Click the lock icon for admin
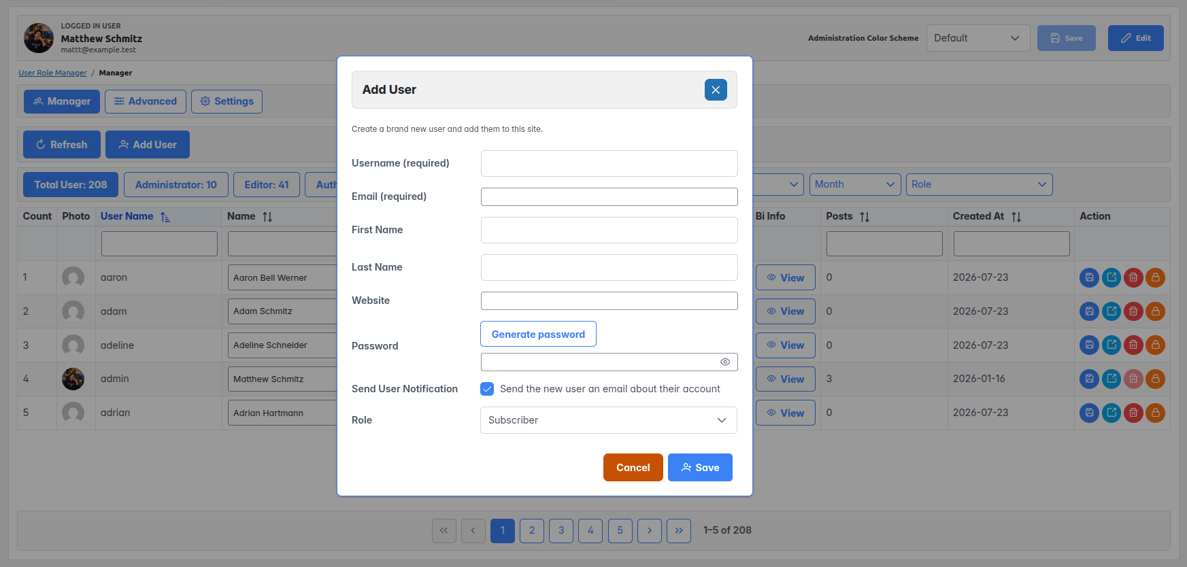 [x=1155, y=379]
